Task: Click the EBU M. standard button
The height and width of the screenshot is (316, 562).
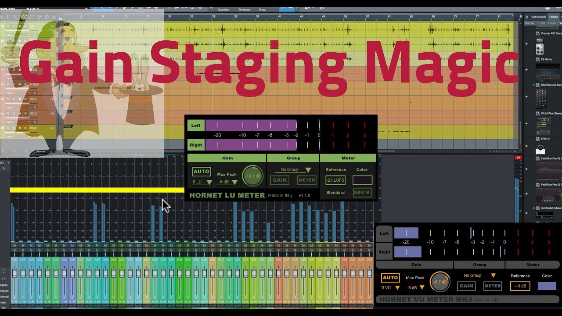Action: pyautogui.click(x=362, y=193)
